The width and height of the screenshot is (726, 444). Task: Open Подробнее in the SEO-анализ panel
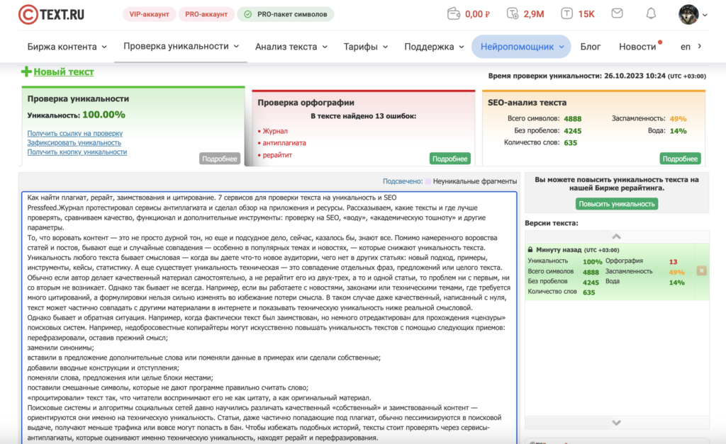679,159
